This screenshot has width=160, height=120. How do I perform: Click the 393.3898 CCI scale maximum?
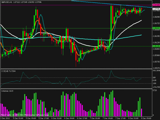tap(156, 71)
